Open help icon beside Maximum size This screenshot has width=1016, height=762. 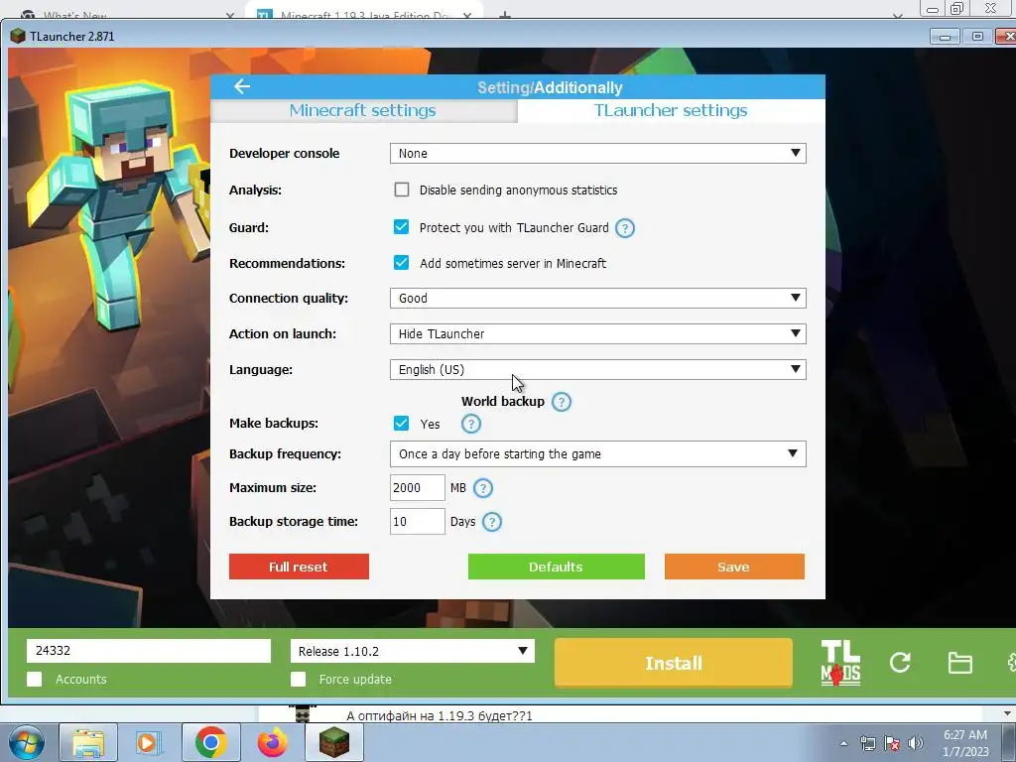click(483, 488)
